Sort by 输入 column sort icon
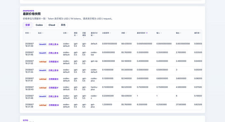Viewport: 225px width, 122px height. click(x=161, y=33)
